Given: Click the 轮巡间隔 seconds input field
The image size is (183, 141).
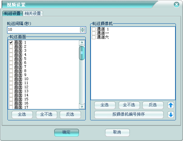Looking at the screenshot, I should pyautogui.click(x=43, y=30).
